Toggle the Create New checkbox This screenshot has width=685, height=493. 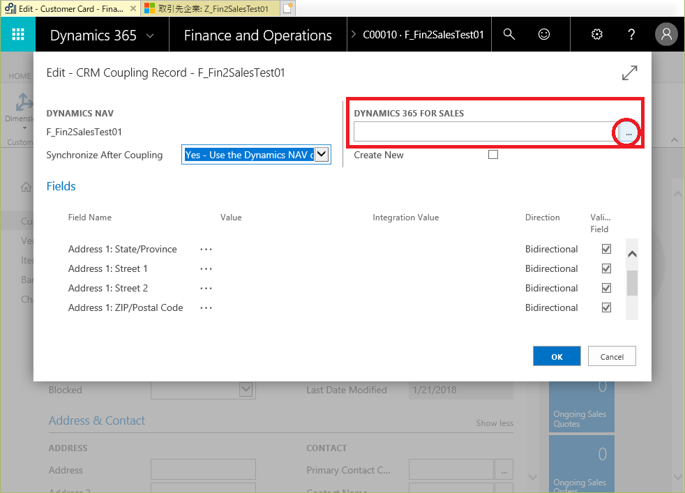493,155
